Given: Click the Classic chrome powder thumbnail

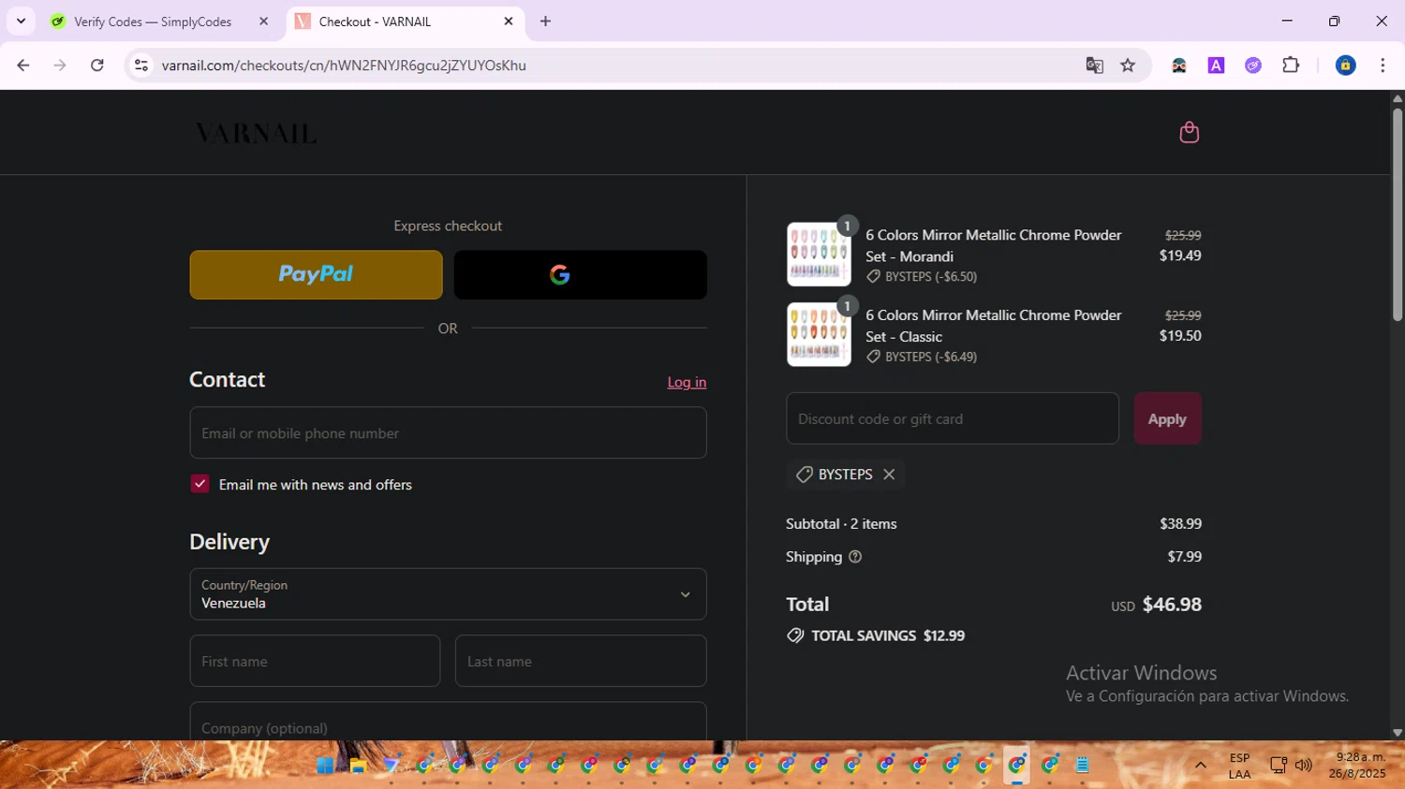Looking at the screenshot, I should (x=819, y=334).
